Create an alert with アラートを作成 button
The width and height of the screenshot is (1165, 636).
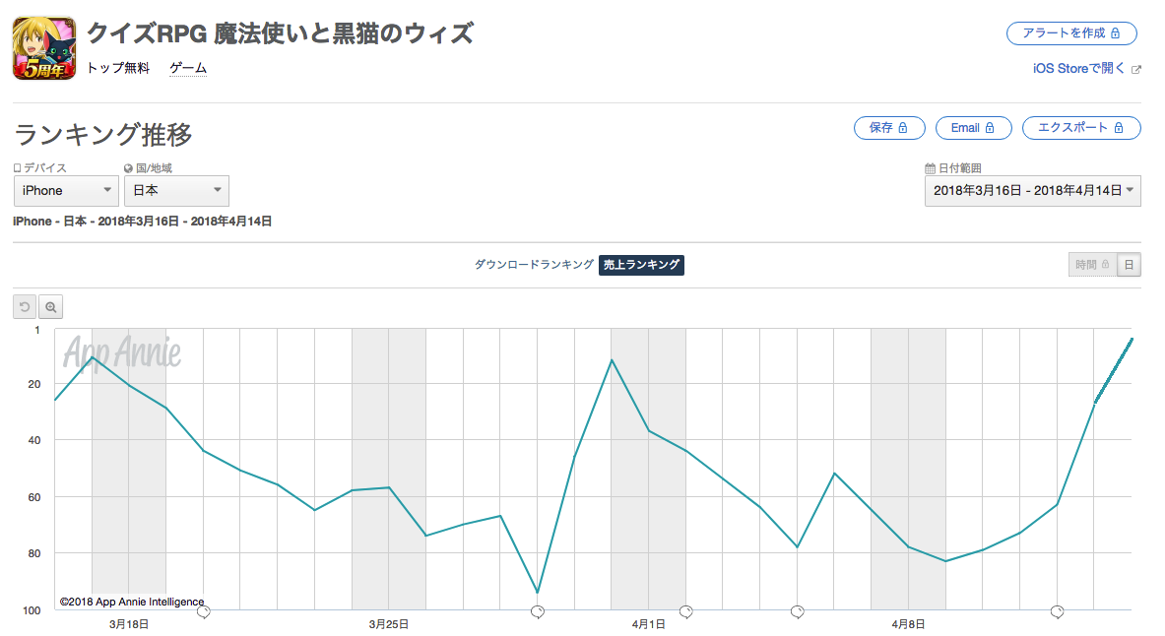click(x=1071, y=33)
